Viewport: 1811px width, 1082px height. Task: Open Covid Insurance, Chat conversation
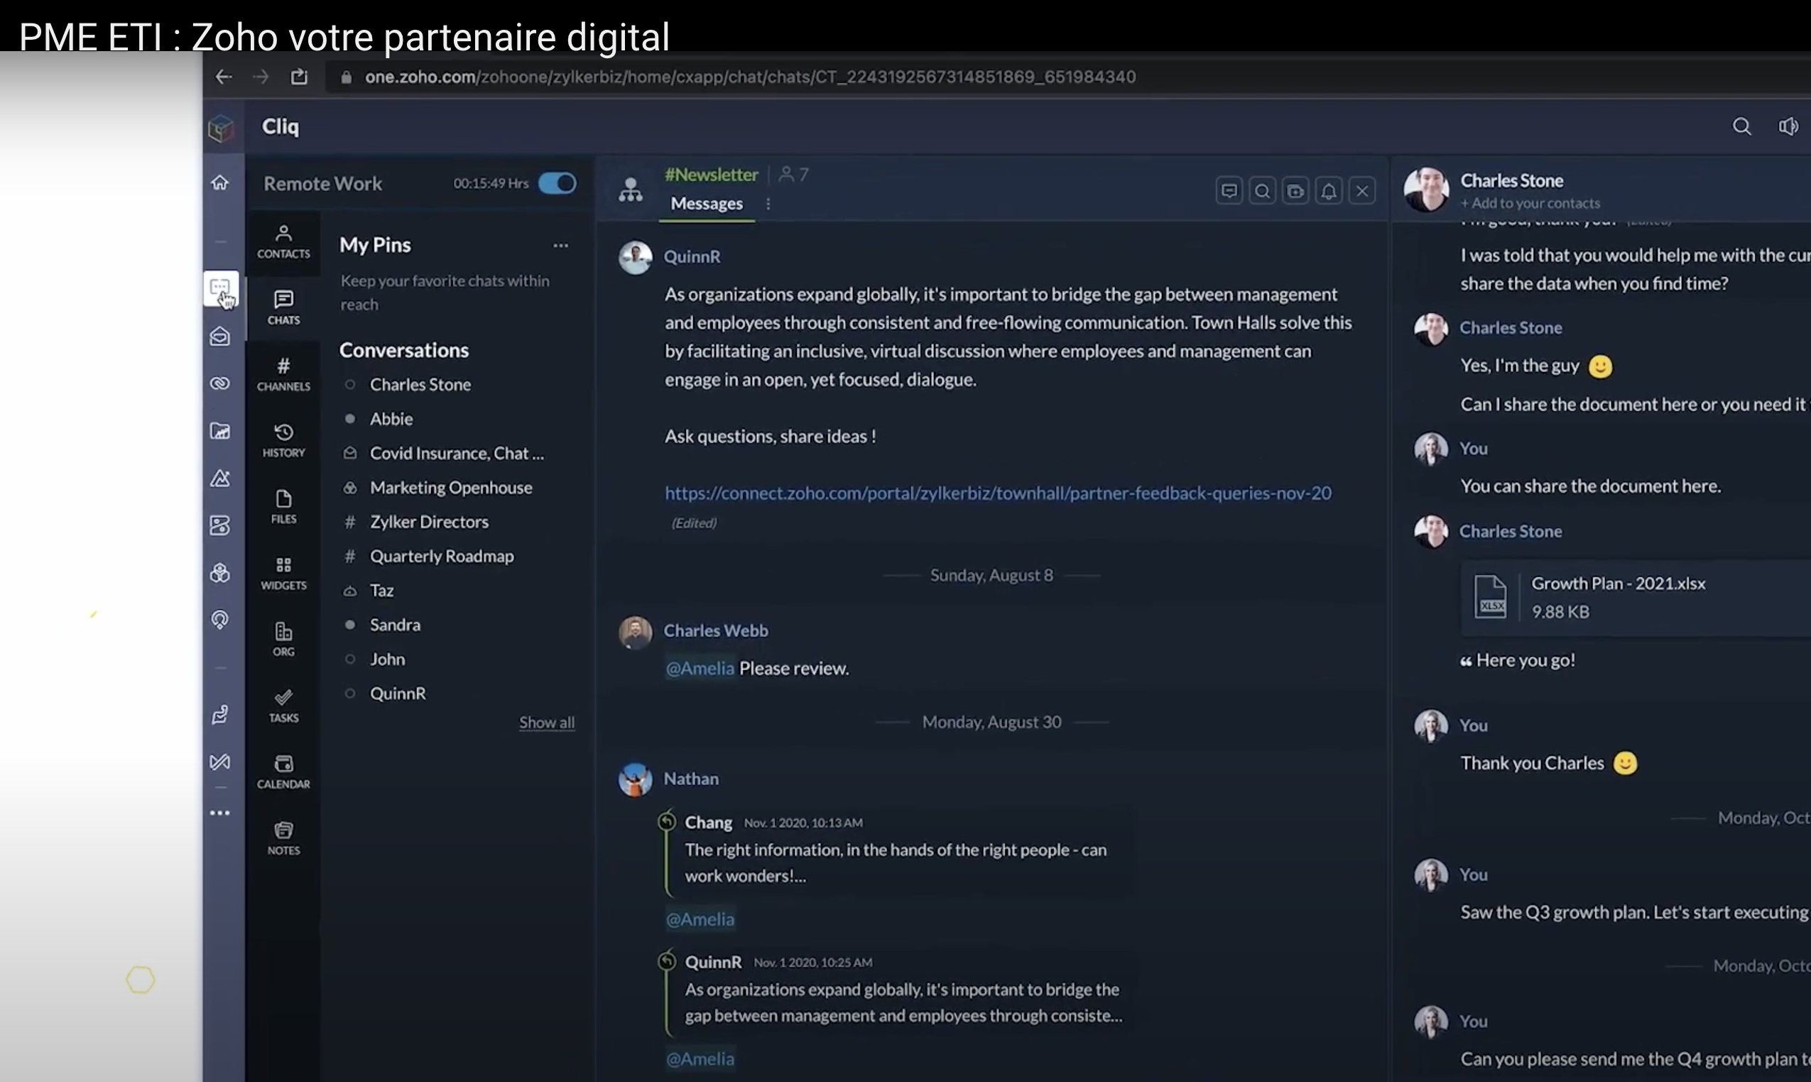pos(457,453)
